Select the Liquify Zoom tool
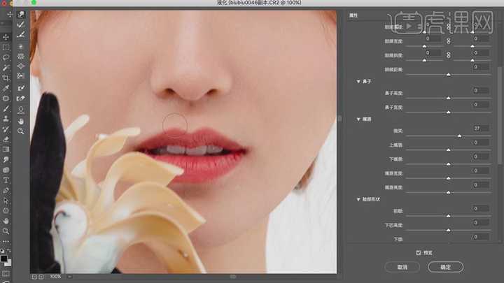This screenshot has height=283, width=504. point(21,131)
